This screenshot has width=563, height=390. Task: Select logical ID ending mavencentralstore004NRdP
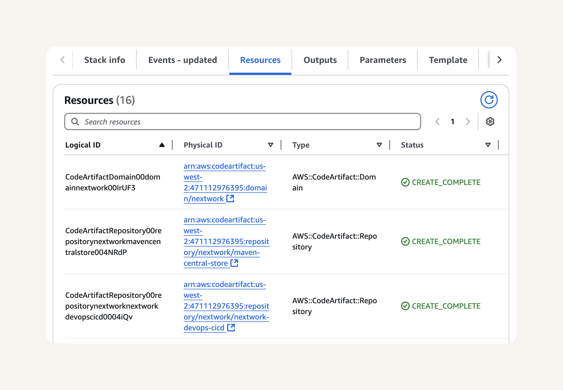pos(113,241)
